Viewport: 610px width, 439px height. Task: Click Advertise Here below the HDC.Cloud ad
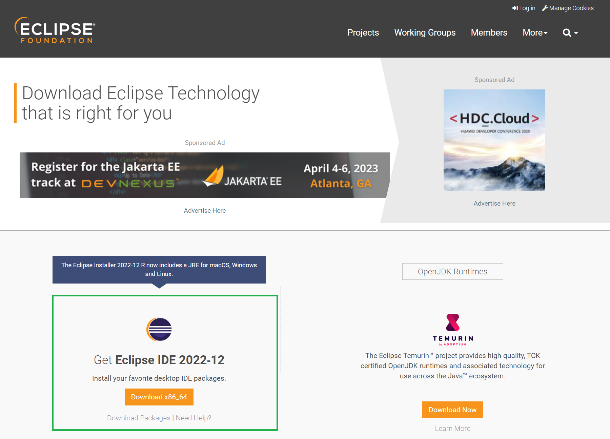tap(494, 203)
